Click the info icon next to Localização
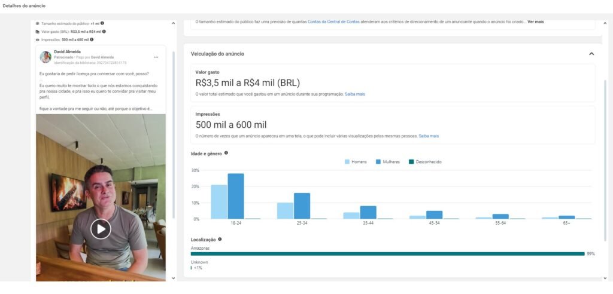The height and width of the screenshot is (294, 613). [x=220, y=239]
